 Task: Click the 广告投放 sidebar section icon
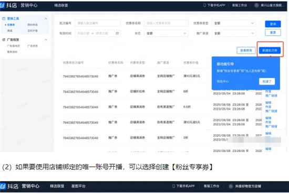pyautogui.click(x=4, y=39)
